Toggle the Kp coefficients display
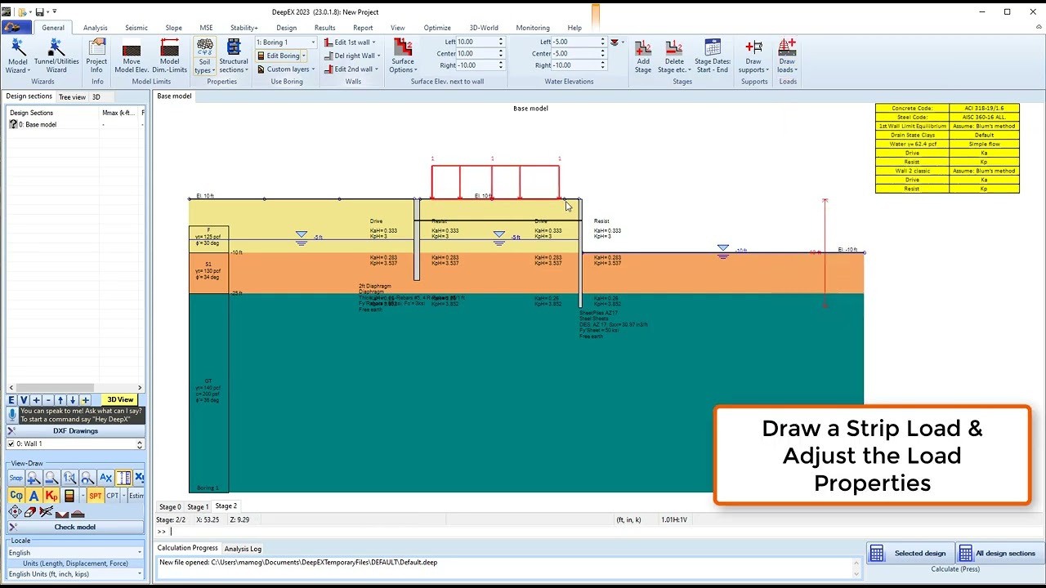This screenshot has height=588, width=1046. click(51, 496)
